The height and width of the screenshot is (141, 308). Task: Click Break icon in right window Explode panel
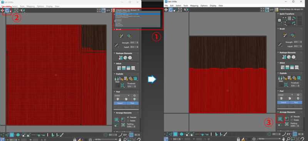coord(280,78)
